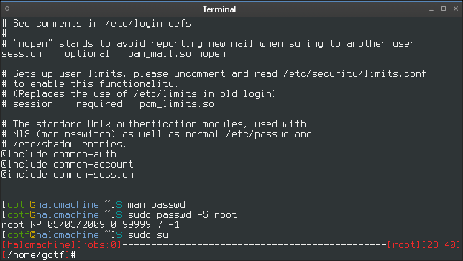
Task: Click the '/etc/login.defs' path text
Action: point(148,23)
